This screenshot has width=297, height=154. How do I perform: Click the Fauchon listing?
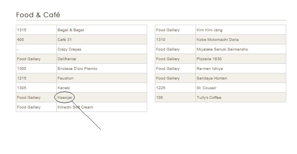pyautogui.click(x=65, y=78)
